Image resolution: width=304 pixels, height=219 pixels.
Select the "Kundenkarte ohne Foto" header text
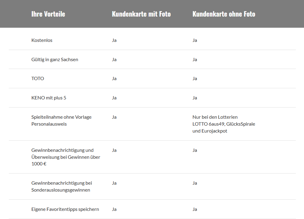pyautogui.click(x=224, y=14)
